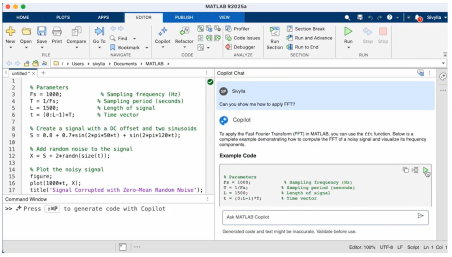Viewport: 452px width, 257px height.
Task: Switch to the PLOTS tab
Action: (x=63, y=17)
